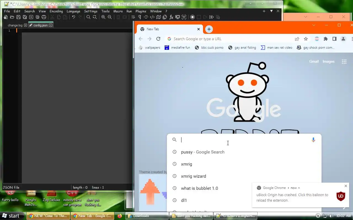Viewport: 353px width, 220px height.
Task: Open the user-defined language icon (</>)
Action: click(152, 17)
